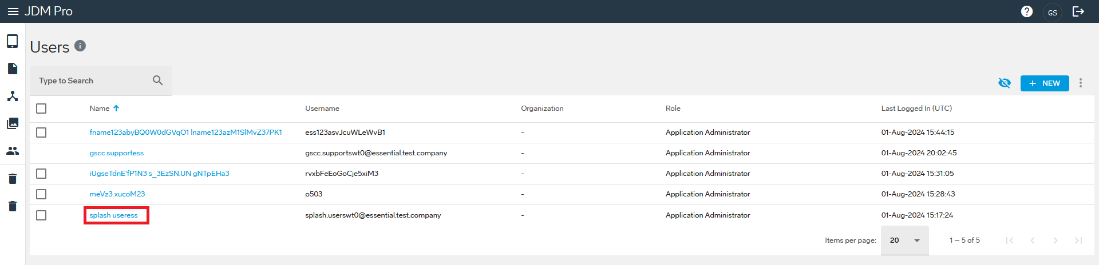Go to the last page
This screenshot has width=1099, height=265.
coord(1078,240)
